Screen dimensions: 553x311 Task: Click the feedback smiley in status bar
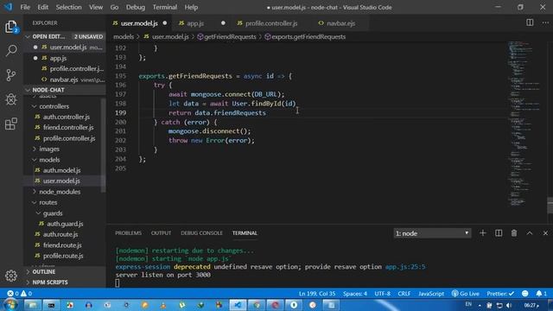click(525, 294)
